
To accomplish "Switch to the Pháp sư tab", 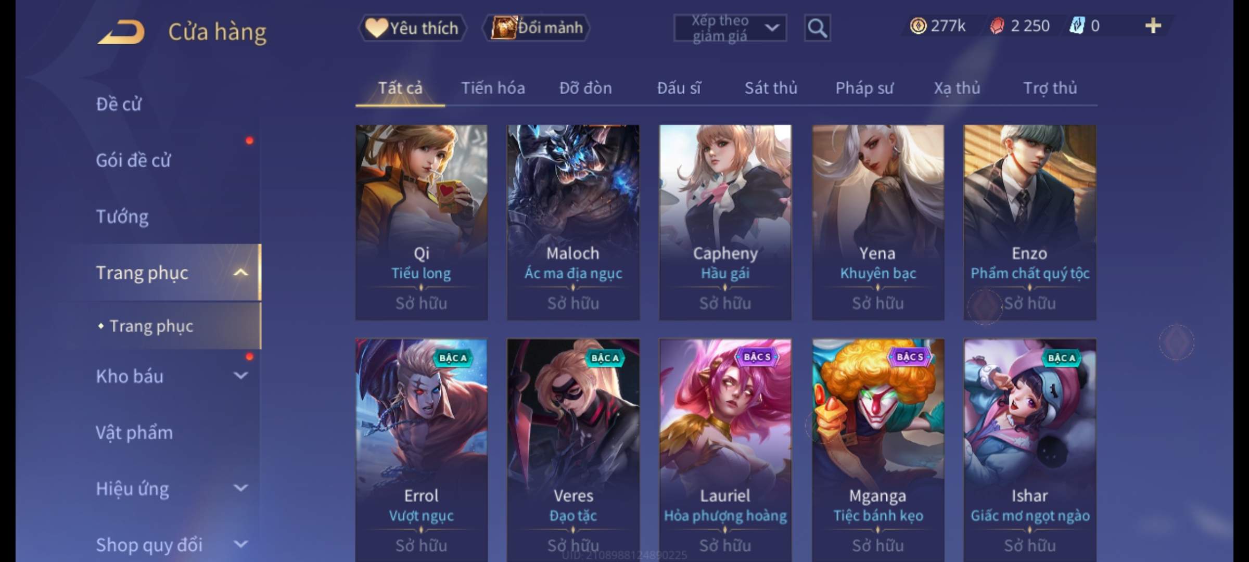I will pos(864,88).
